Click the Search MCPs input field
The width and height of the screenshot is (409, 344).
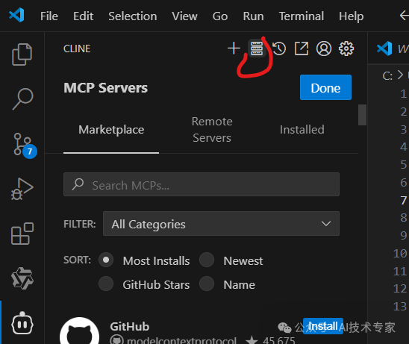202,184
